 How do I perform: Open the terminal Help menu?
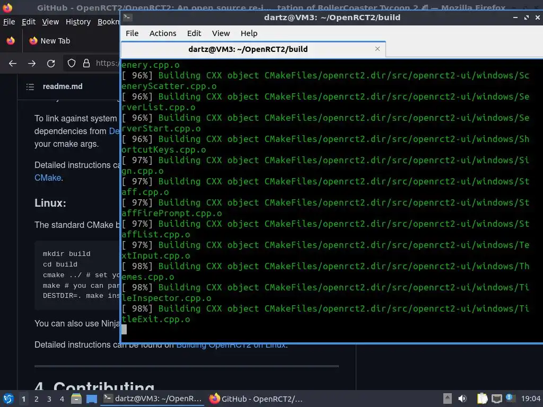(x=249, y=33)
